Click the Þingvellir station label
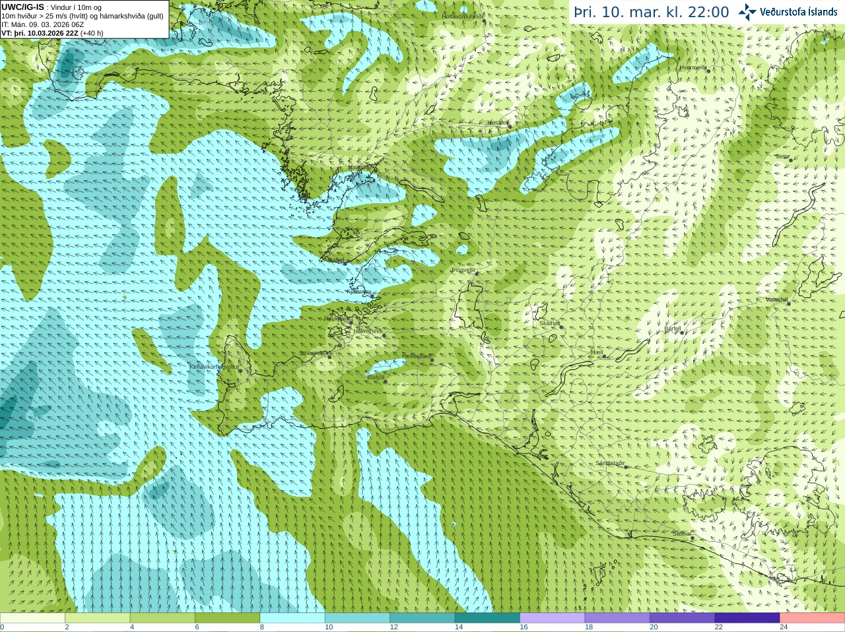The height and width of the screenshot is (632, 845). point(463,270)
